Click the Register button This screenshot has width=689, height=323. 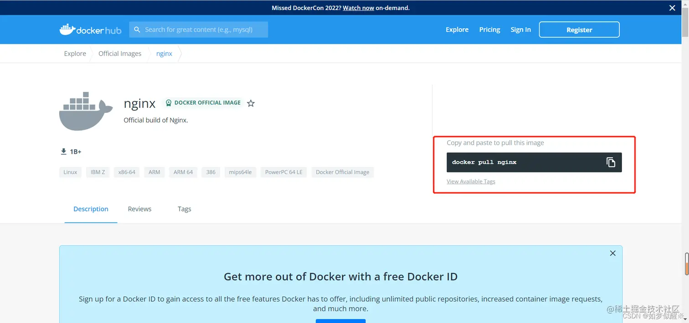pyautogui.click(x=579, y=30)
